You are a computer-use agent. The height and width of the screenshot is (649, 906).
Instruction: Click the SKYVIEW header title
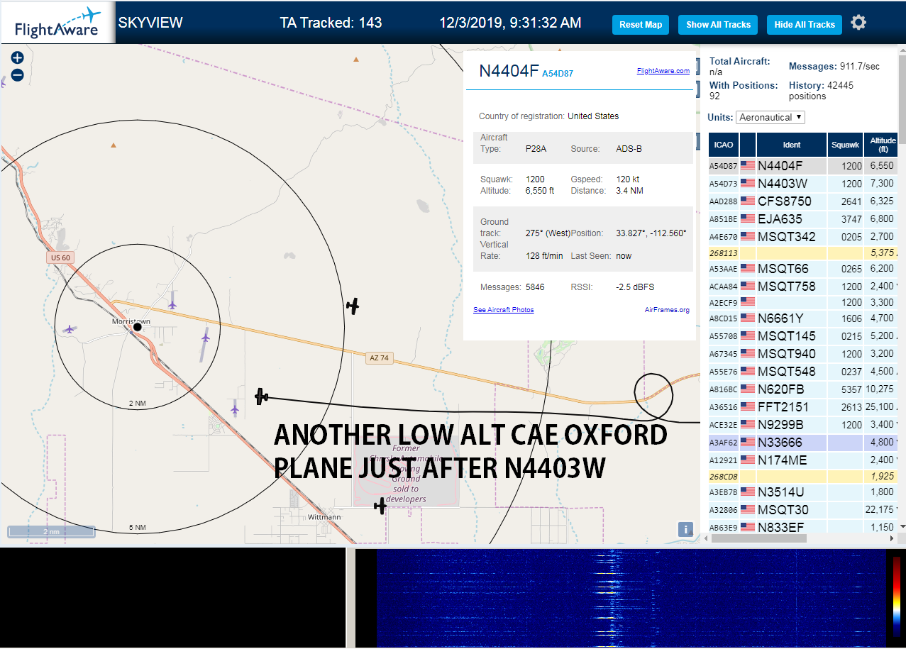[150, 23]
